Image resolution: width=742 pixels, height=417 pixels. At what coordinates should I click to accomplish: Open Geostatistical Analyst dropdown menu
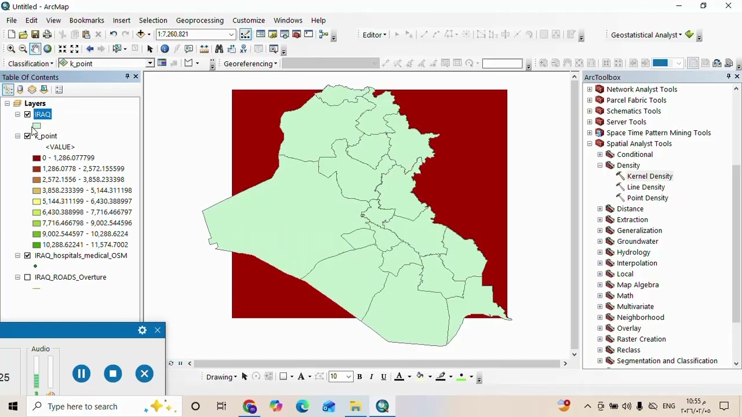click(646, 35)
